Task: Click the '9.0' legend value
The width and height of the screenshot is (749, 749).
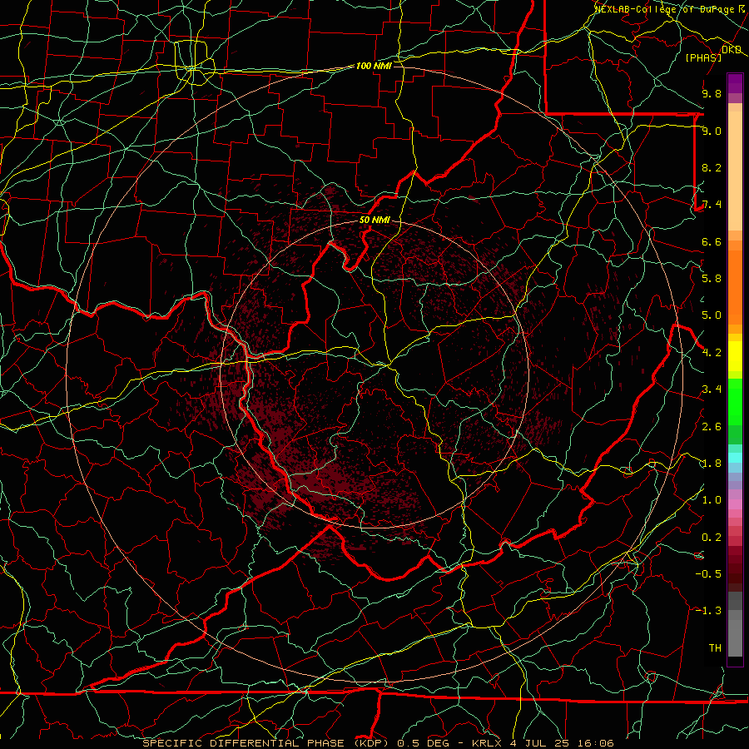Action: coord(712,131)
